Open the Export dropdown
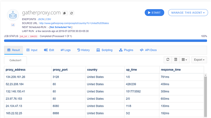This screenshot has width=211, height=118. tap(199, 60)
